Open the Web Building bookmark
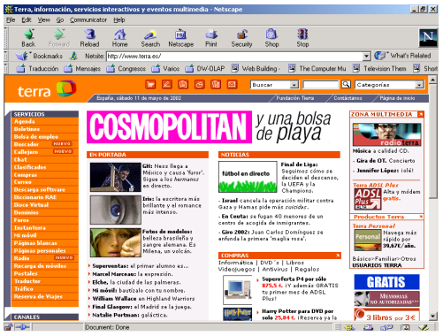This screenshot has width=443, height=336. 256,68
